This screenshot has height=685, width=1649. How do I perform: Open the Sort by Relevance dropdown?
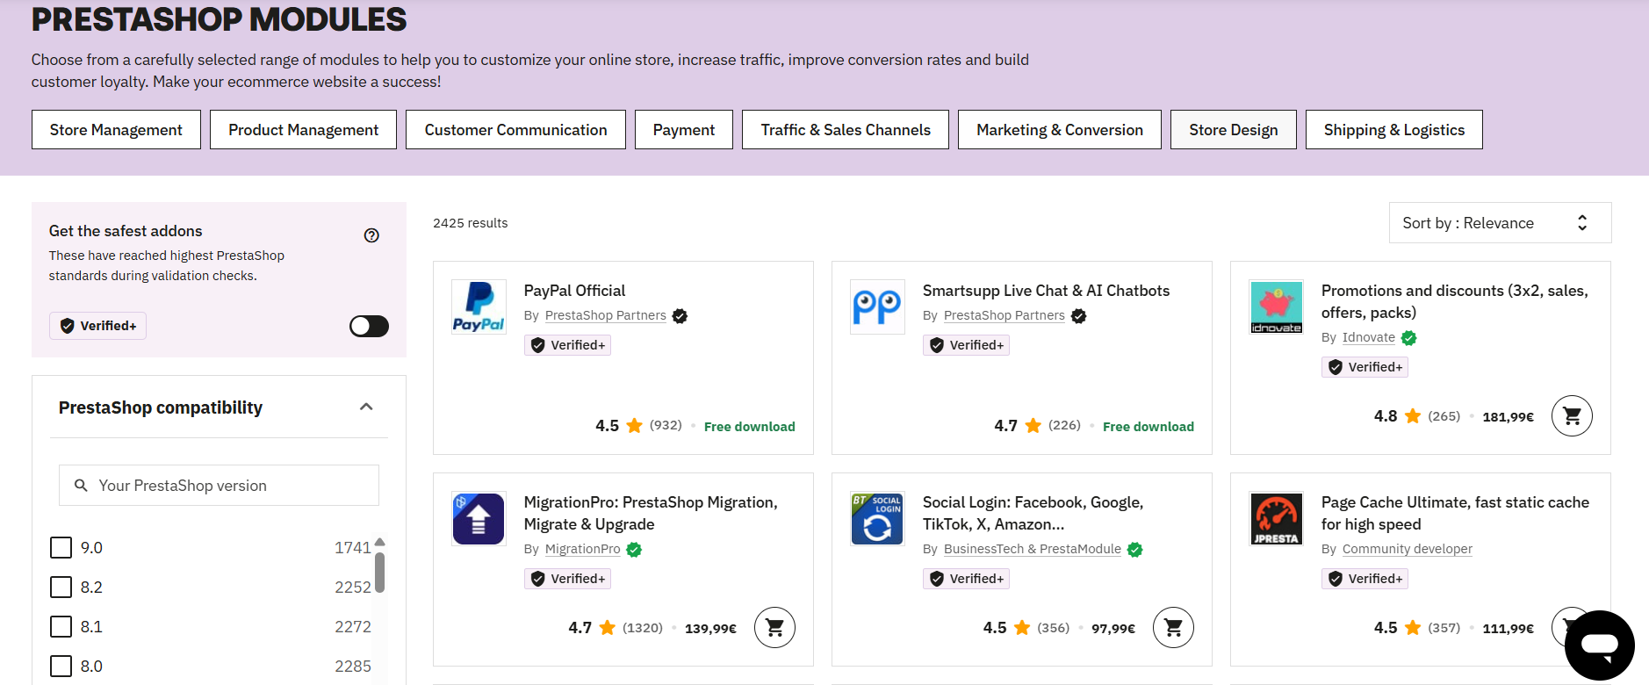[1500, 223]
